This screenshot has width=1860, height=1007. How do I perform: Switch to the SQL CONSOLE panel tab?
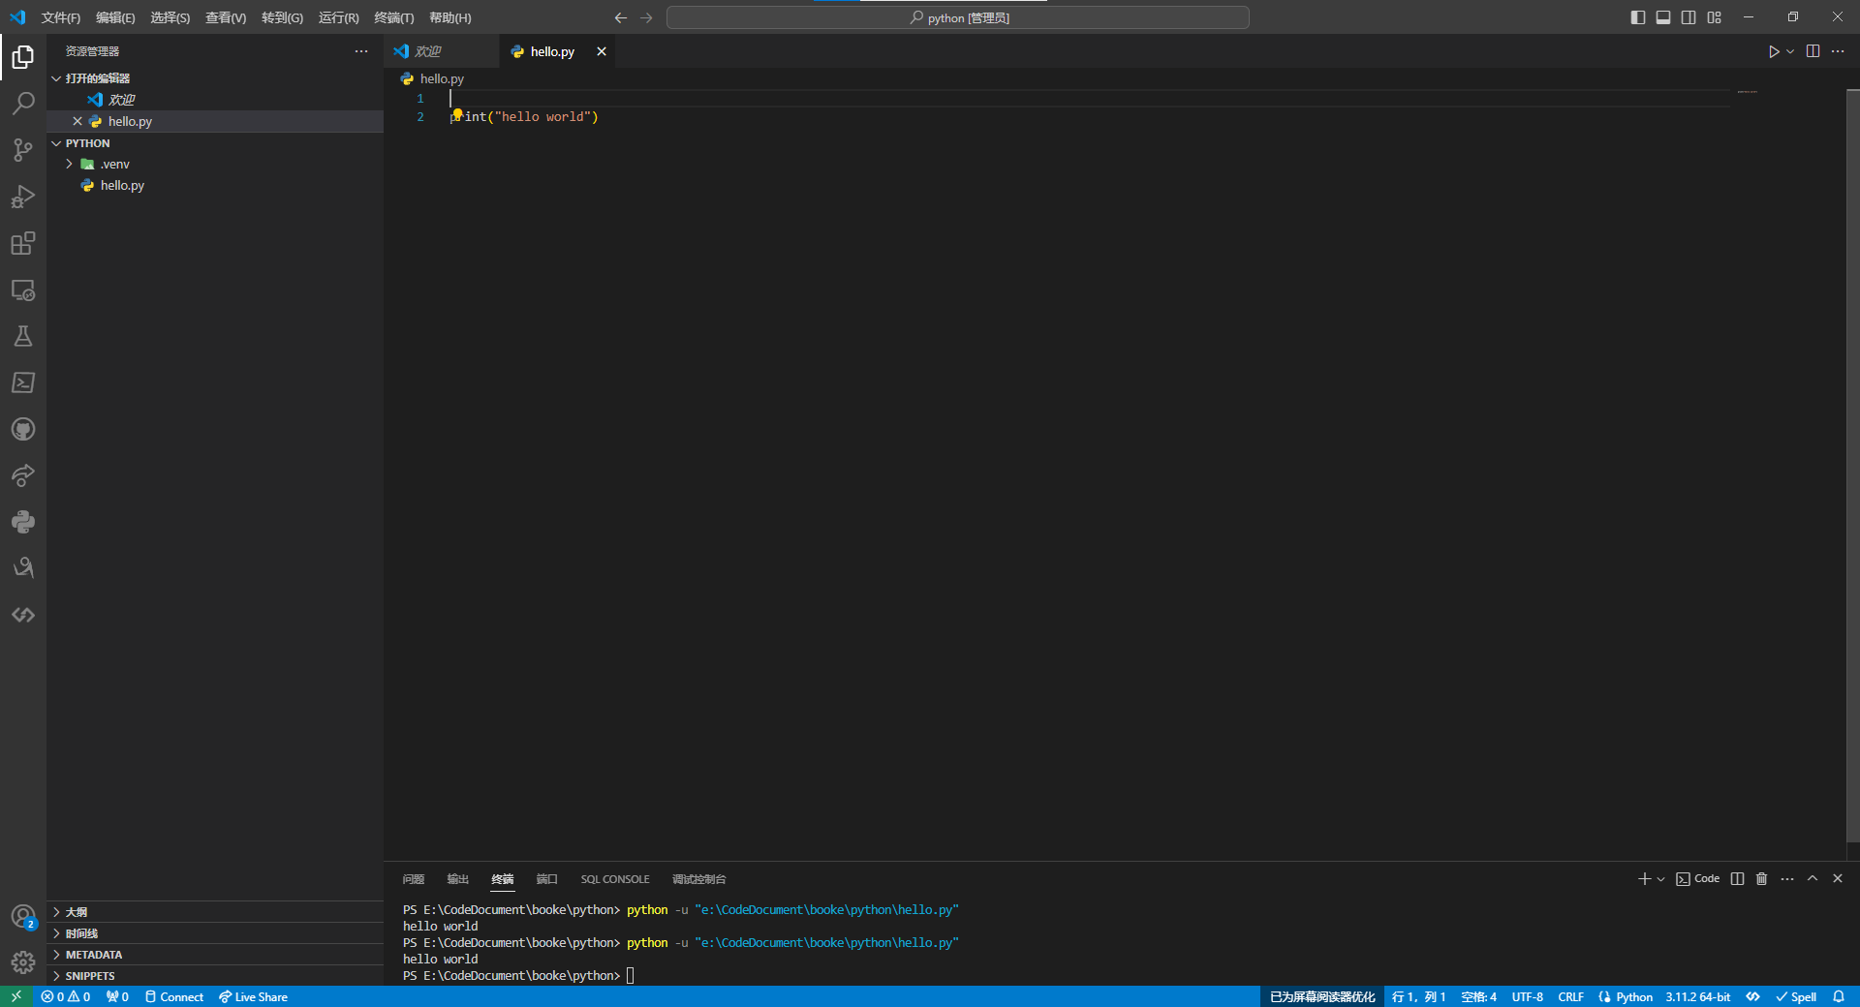(615, 879)
